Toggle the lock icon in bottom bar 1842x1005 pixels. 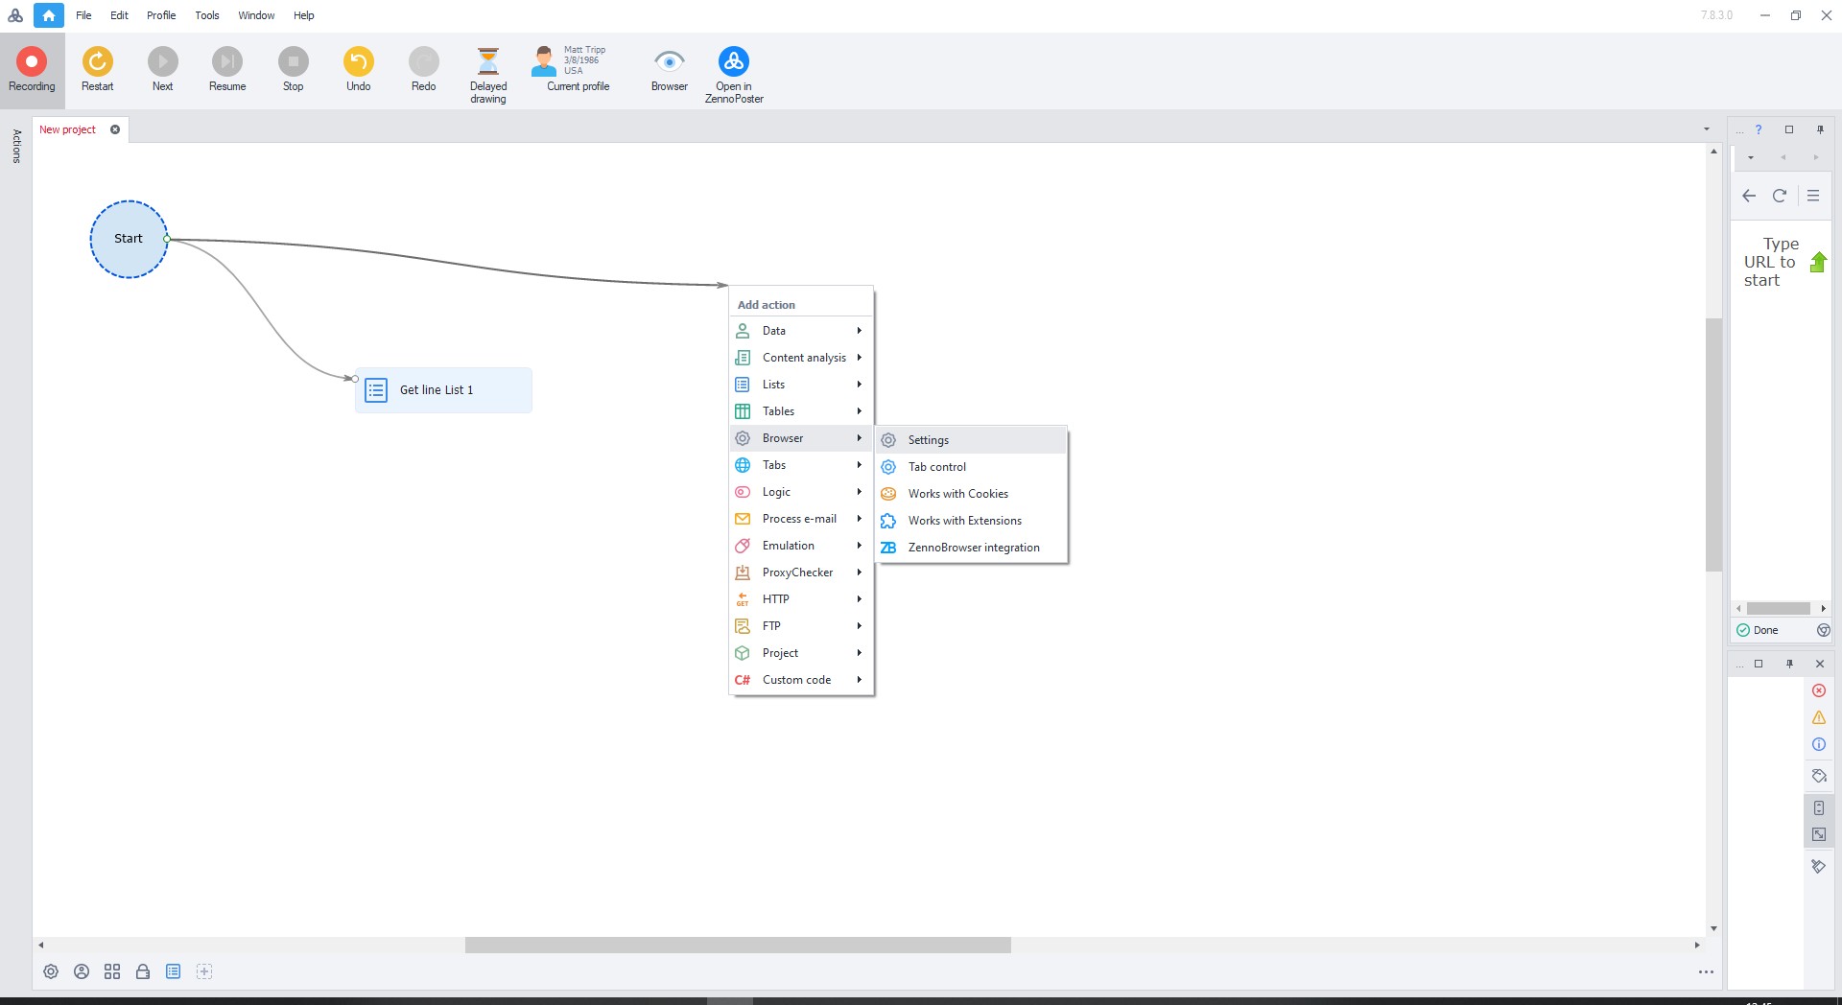143,971
